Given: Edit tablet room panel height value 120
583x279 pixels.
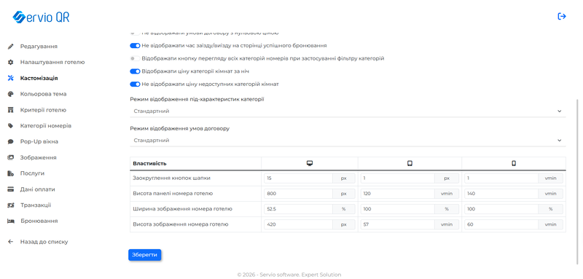Looking at the screenshot, I should pyautogui.click(x=397, y=194).
